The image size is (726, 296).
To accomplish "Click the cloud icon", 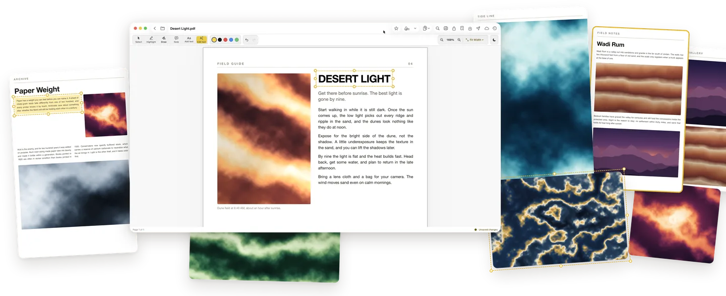I will point(487,29).
